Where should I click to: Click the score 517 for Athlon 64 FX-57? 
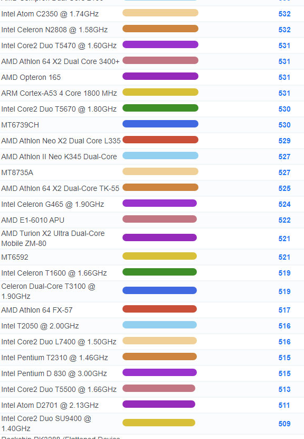pyautogui.click(x=284, y=310)
